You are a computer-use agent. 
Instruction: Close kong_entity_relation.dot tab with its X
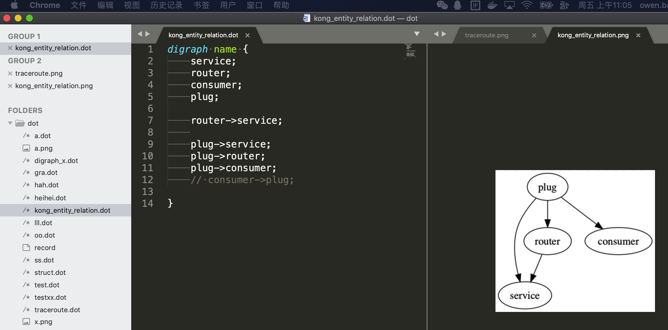(x=247, y=35)
